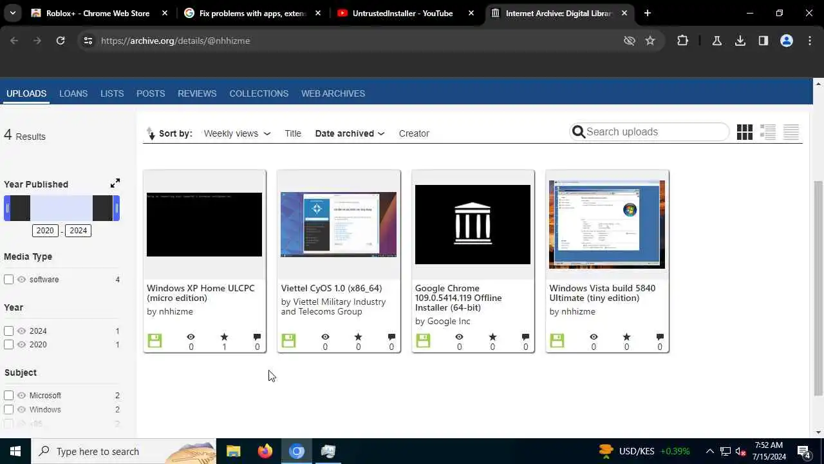Open Chrome side panel icon
Viewport: 824px width, 464px height.
point(763,41)
